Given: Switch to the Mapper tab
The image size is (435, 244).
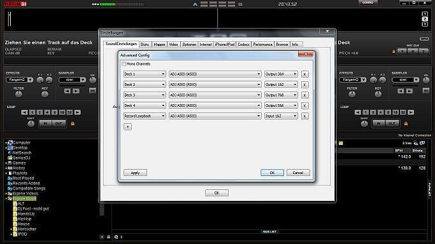Looking at the screenshot, I should [x=159, y=44].
